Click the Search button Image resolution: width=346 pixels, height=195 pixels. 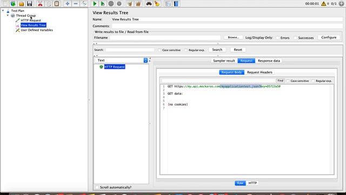(217, 50)
